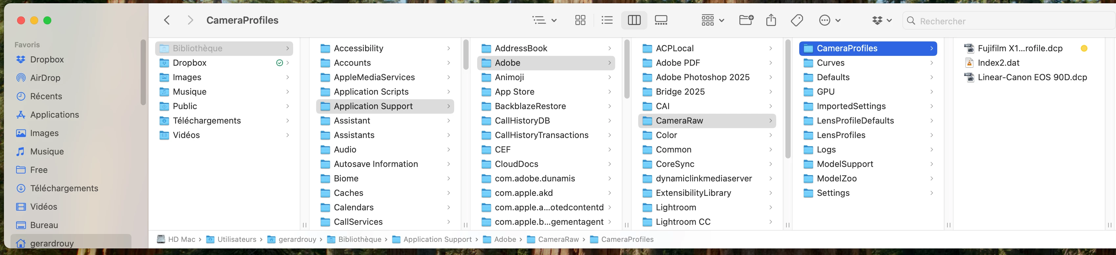Expand the Settings folder chevron
Image resolution: width=1116 pixels, height=255 pixels.
point(931,193)
